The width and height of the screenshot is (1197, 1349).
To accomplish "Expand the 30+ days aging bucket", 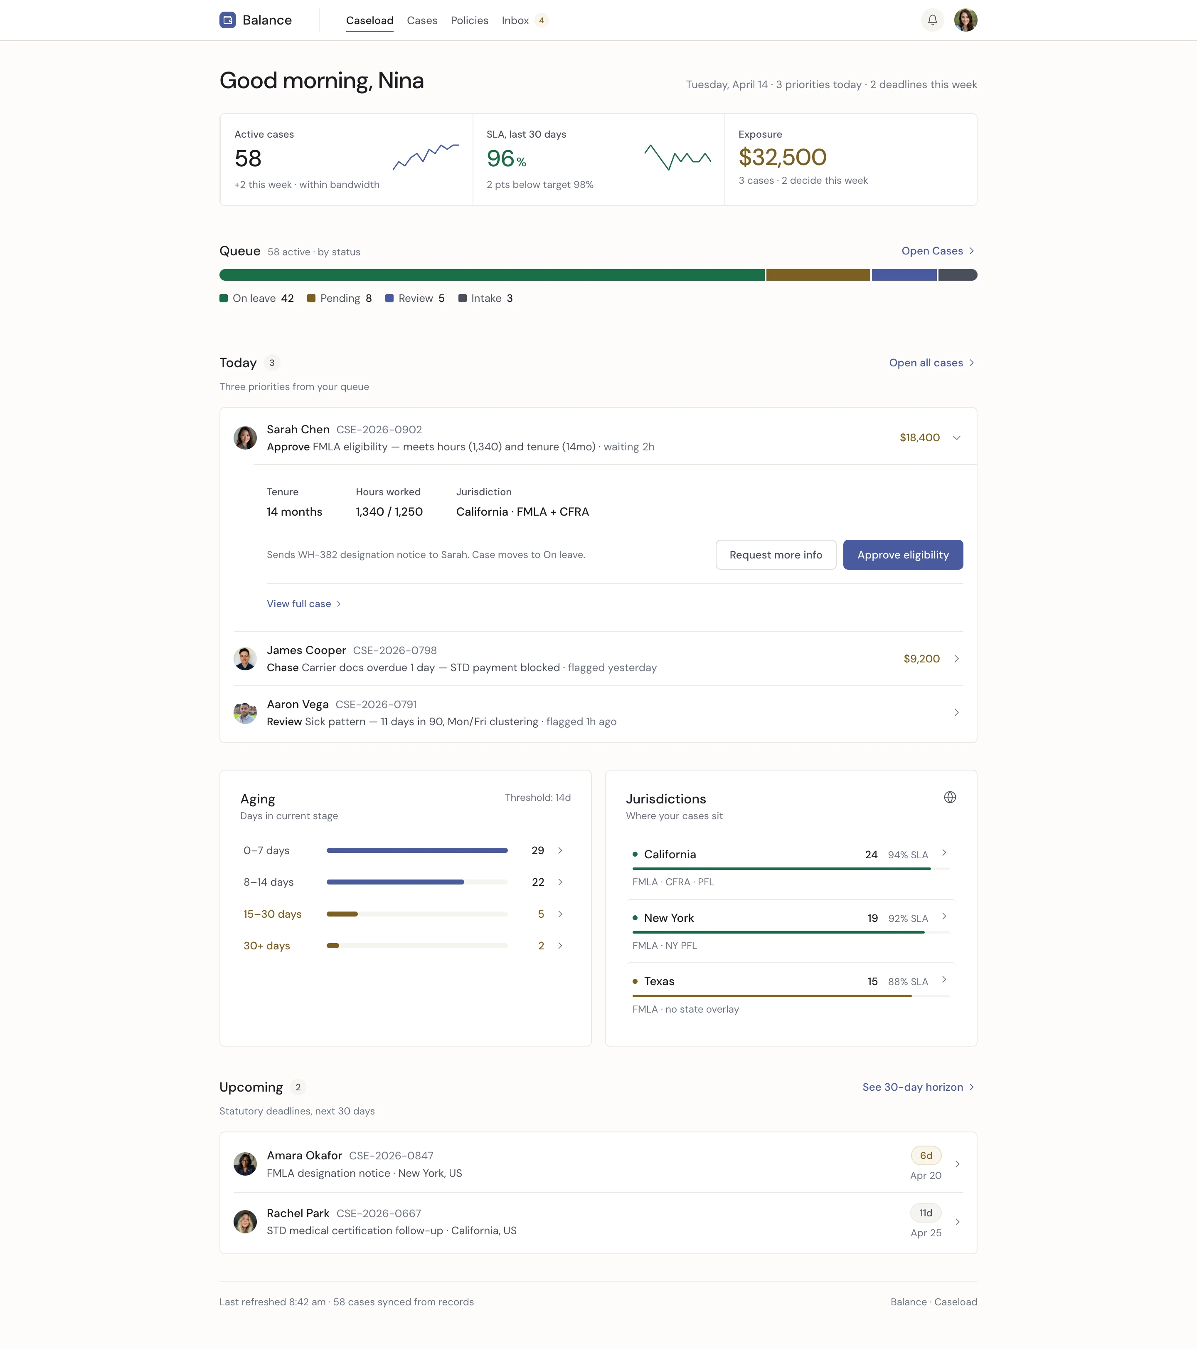I will (560, 945).
